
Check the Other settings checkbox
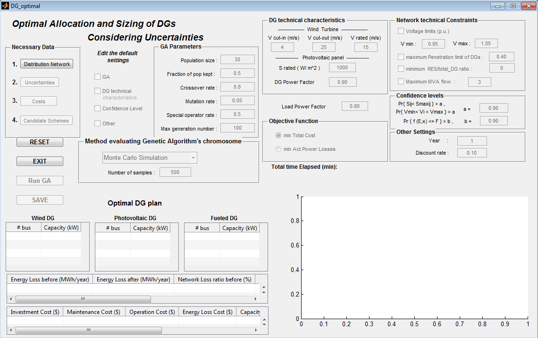pos(97,124)
